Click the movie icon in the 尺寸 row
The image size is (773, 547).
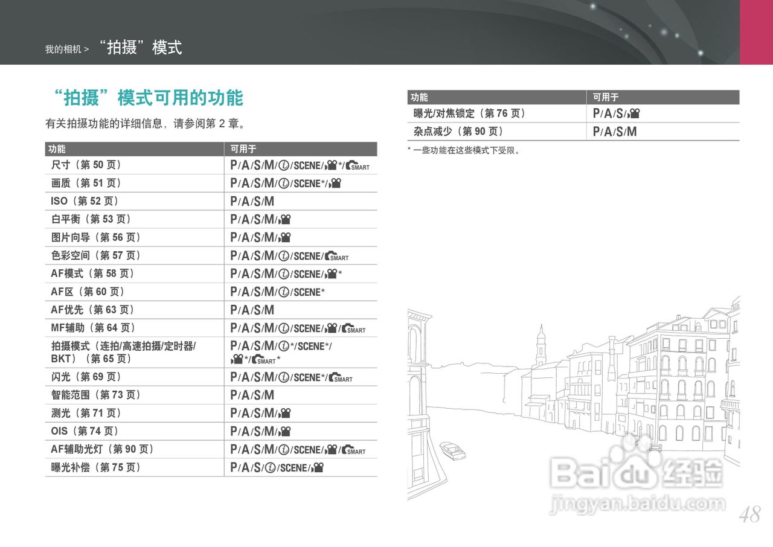pos(331,165)
